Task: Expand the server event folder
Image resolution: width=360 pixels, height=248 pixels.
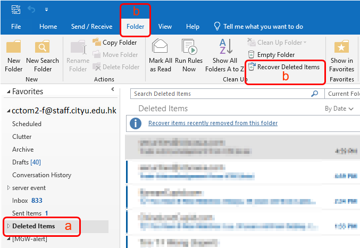Action: click(8, 188)
